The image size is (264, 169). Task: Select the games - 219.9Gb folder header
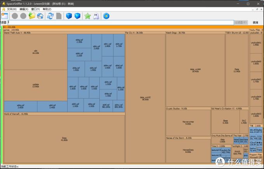click(126, 30)
